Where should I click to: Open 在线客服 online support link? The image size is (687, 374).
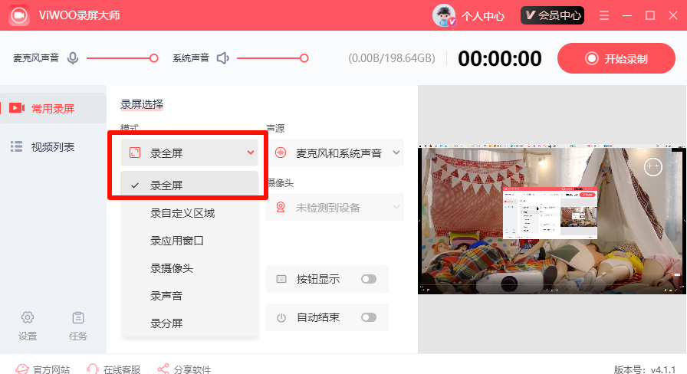pos(113,369)
